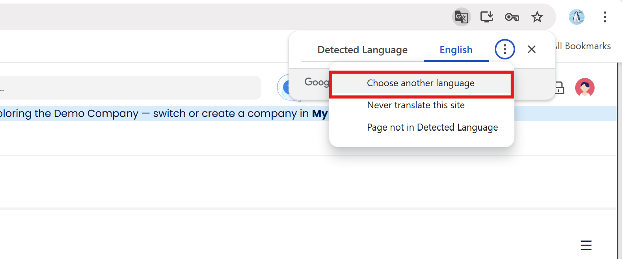This screenshot has width=622, height=259.
Task: Open the saved passwords key icon
Action: tap(512, 17)
